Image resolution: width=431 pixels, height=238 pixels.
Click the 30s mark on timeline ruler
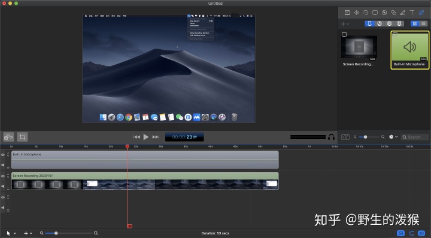pos(160,146)
